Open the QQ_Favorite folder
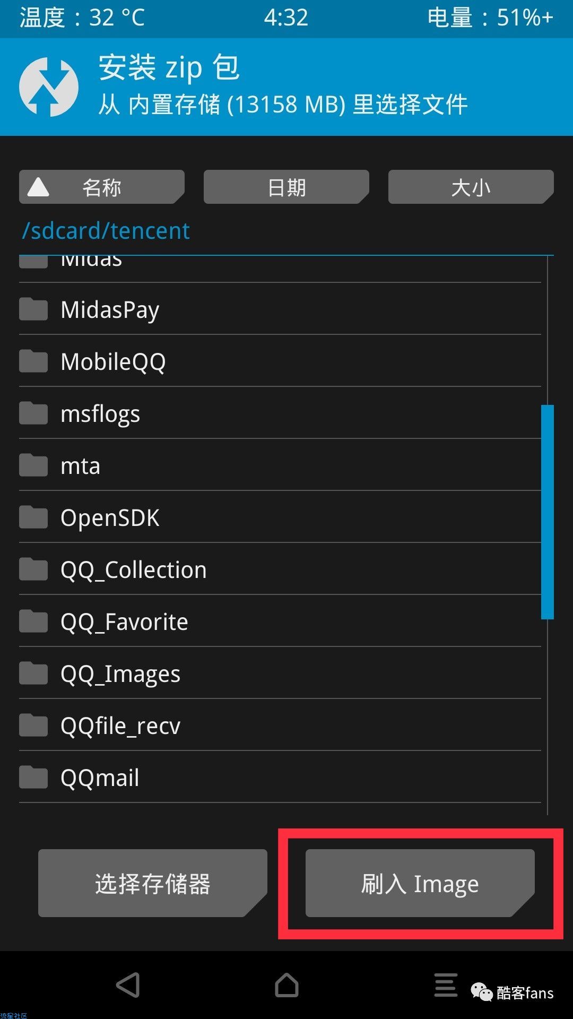Image resolution: width=573 pixels, height=1019 pixels. (280, 621)
